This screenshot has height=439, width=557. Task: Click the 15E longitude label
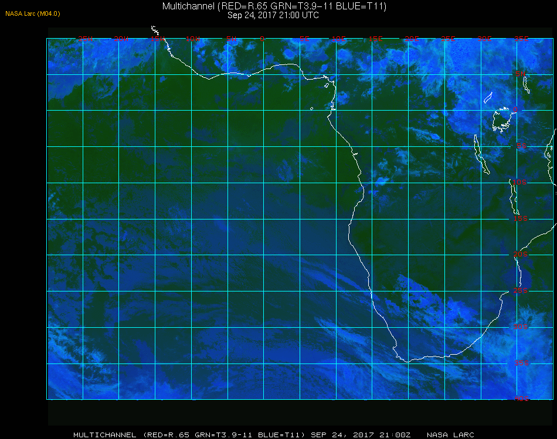click(375, 39)
